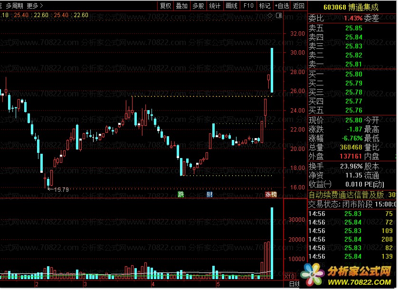Click the 日线 daily period label
399x290 pixels.
294,284
